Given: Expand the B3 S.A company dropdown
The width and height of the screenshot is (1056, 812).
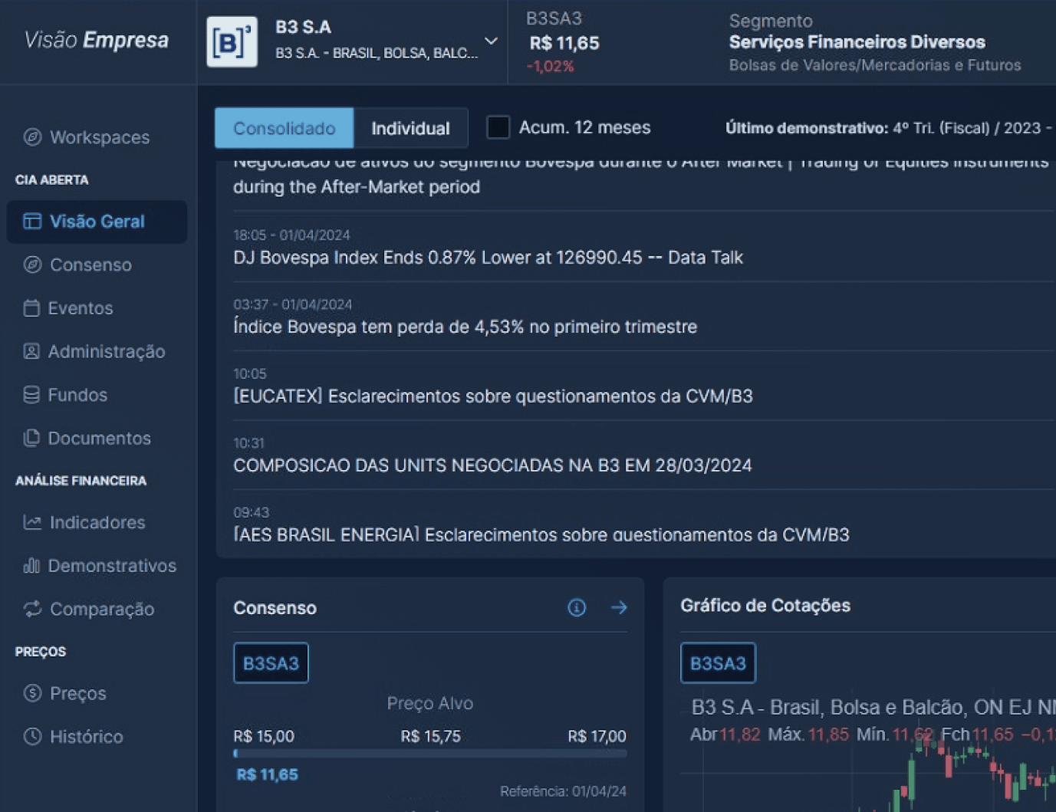Looking at the screenshot, I should click(x=491, y=41).
